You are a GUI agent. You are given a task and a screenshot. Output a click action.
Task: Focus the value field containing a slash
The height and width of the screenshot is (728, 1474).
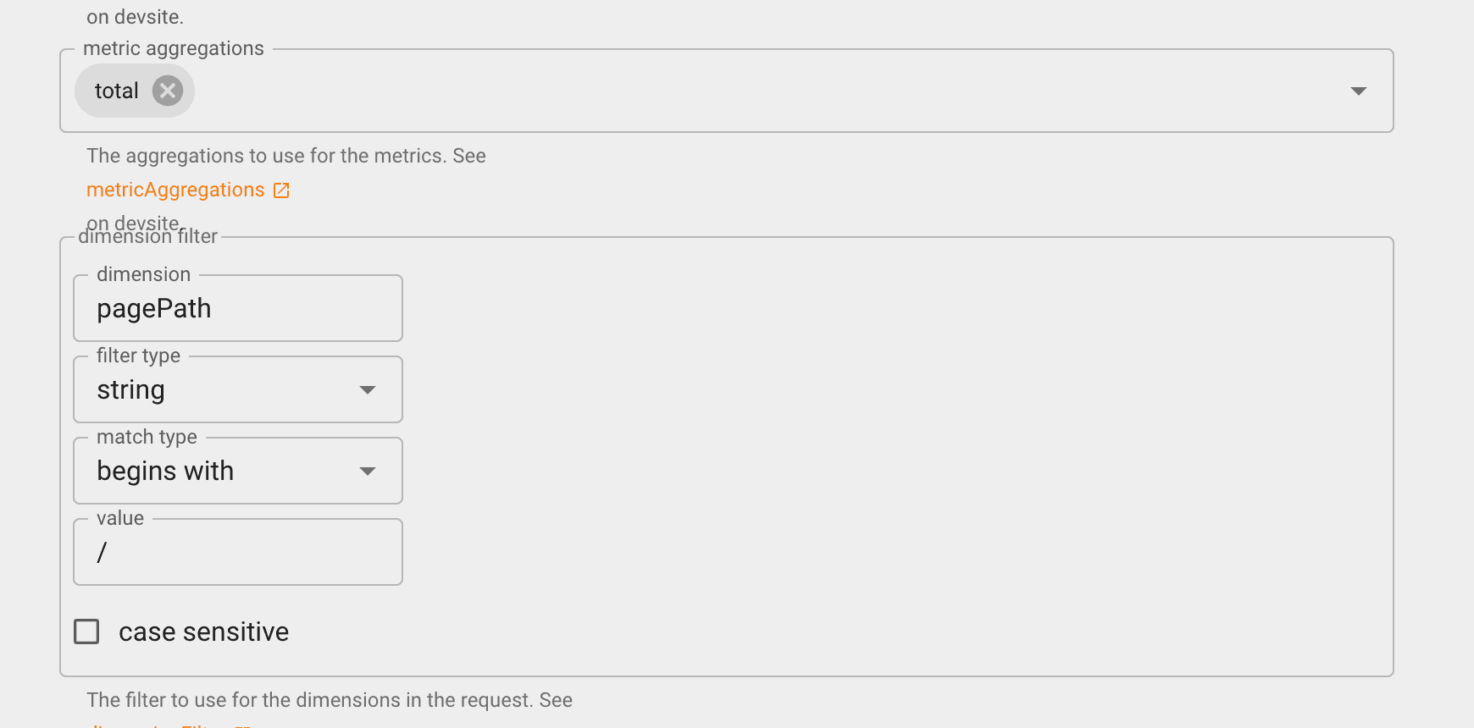point(238,552)
